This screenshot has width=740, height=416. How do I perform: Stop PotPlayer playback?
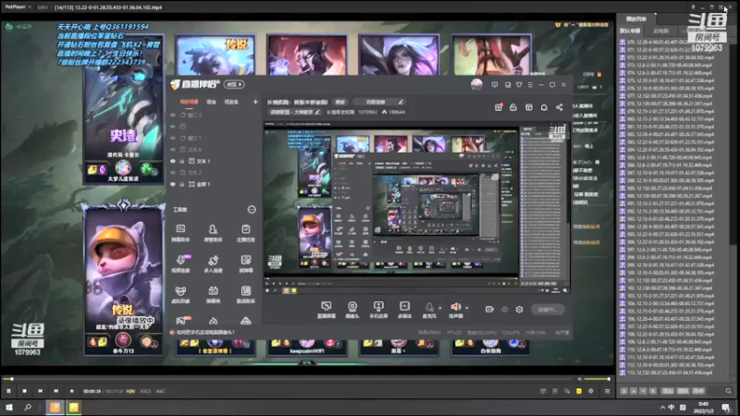tap(25, 391)
